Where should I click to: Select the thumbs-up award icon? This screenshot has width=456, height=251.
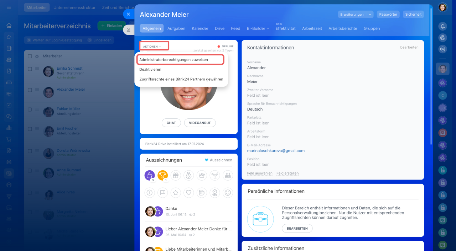150,175
